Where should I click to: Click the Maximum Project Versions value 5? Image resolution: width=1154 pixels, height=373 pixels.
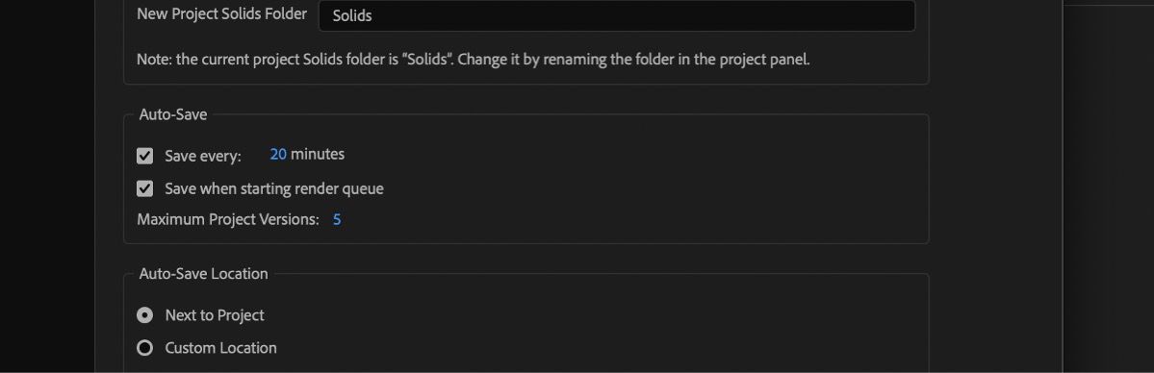[x=336, y=219]
